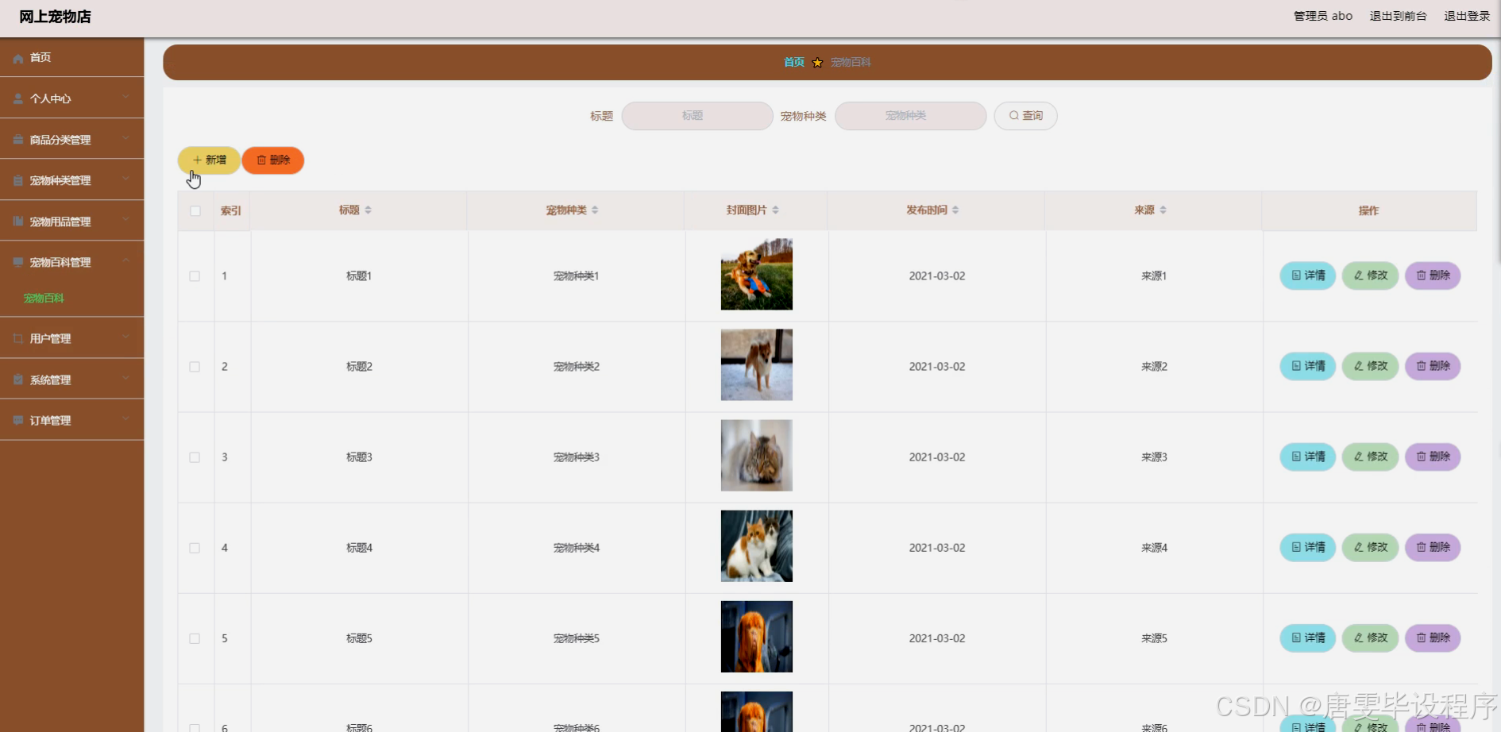Image resolution: width=1501 pixels, height=732 pixels.
Task: Open 详情 for row 标题2
Action: [1307, 366]
